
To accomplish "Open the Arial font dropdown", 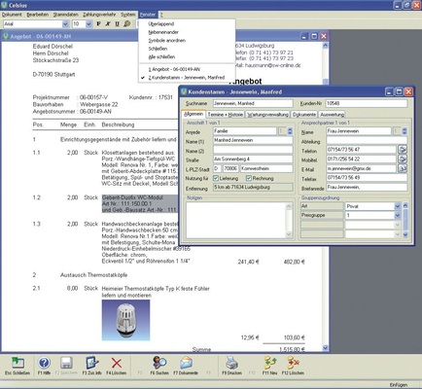I will coord(65,24).
